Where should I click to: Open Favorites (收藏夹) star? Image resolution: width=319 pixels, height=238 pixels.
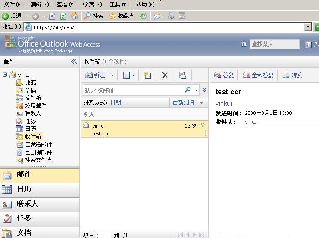(x=122, y=16)
